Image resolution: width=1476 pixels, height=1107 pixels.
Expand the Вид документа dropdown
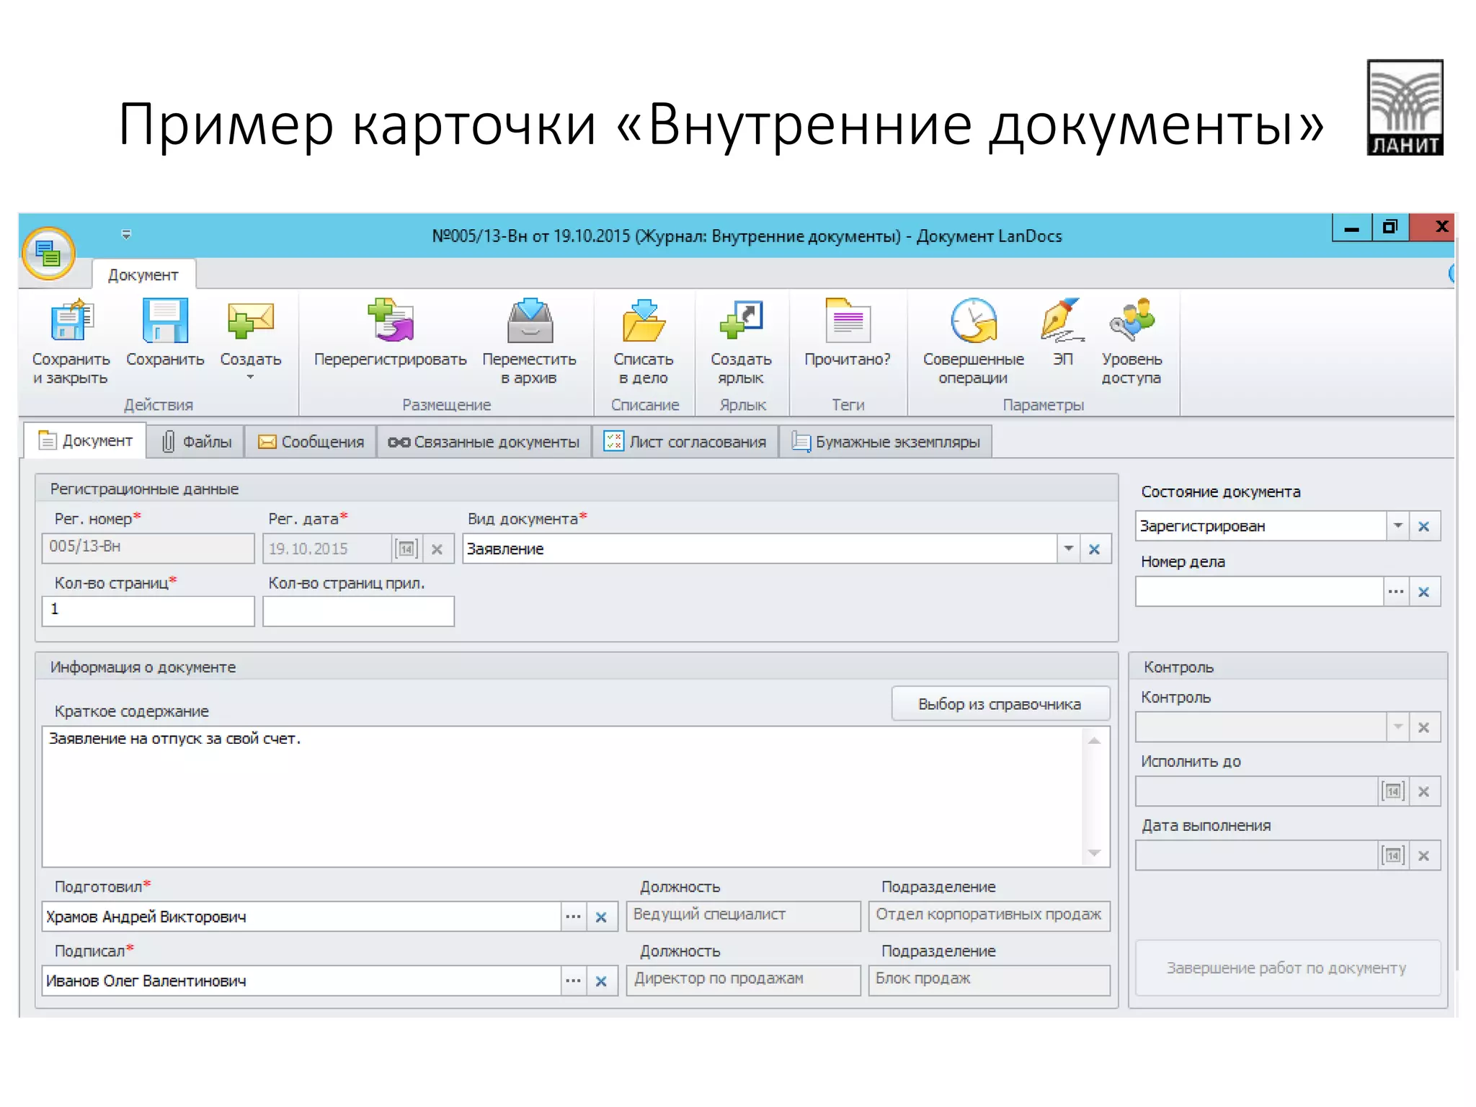coord(1068,549)
